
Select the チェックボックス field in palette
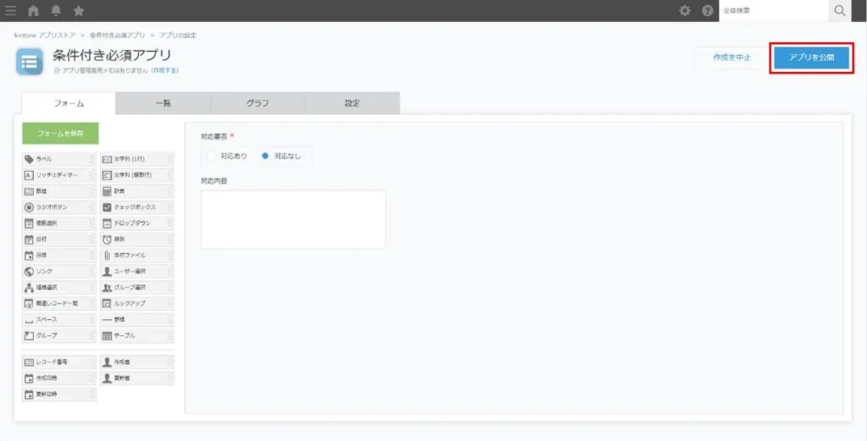(137, 207)
